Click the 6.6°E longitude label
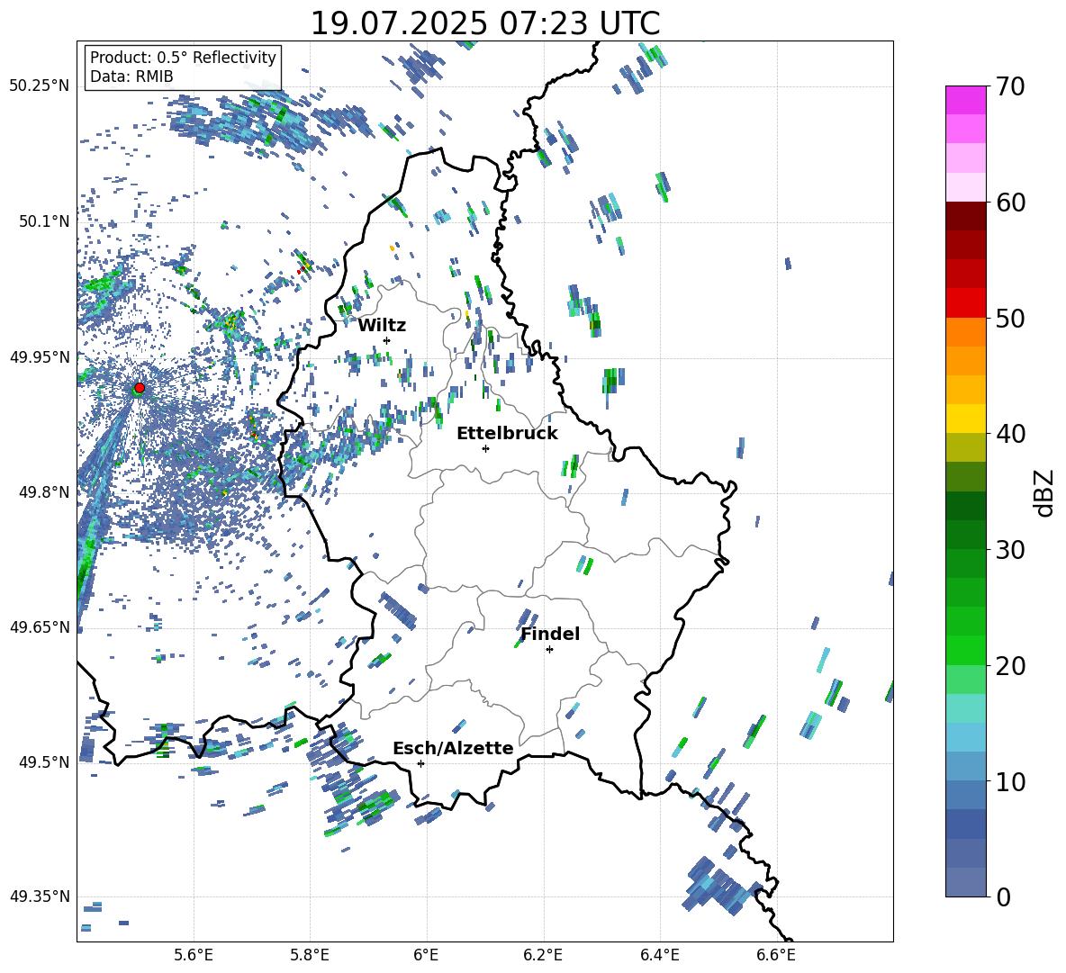The width and height of the screenshot is (1066, 973). [x=776, y=955]
